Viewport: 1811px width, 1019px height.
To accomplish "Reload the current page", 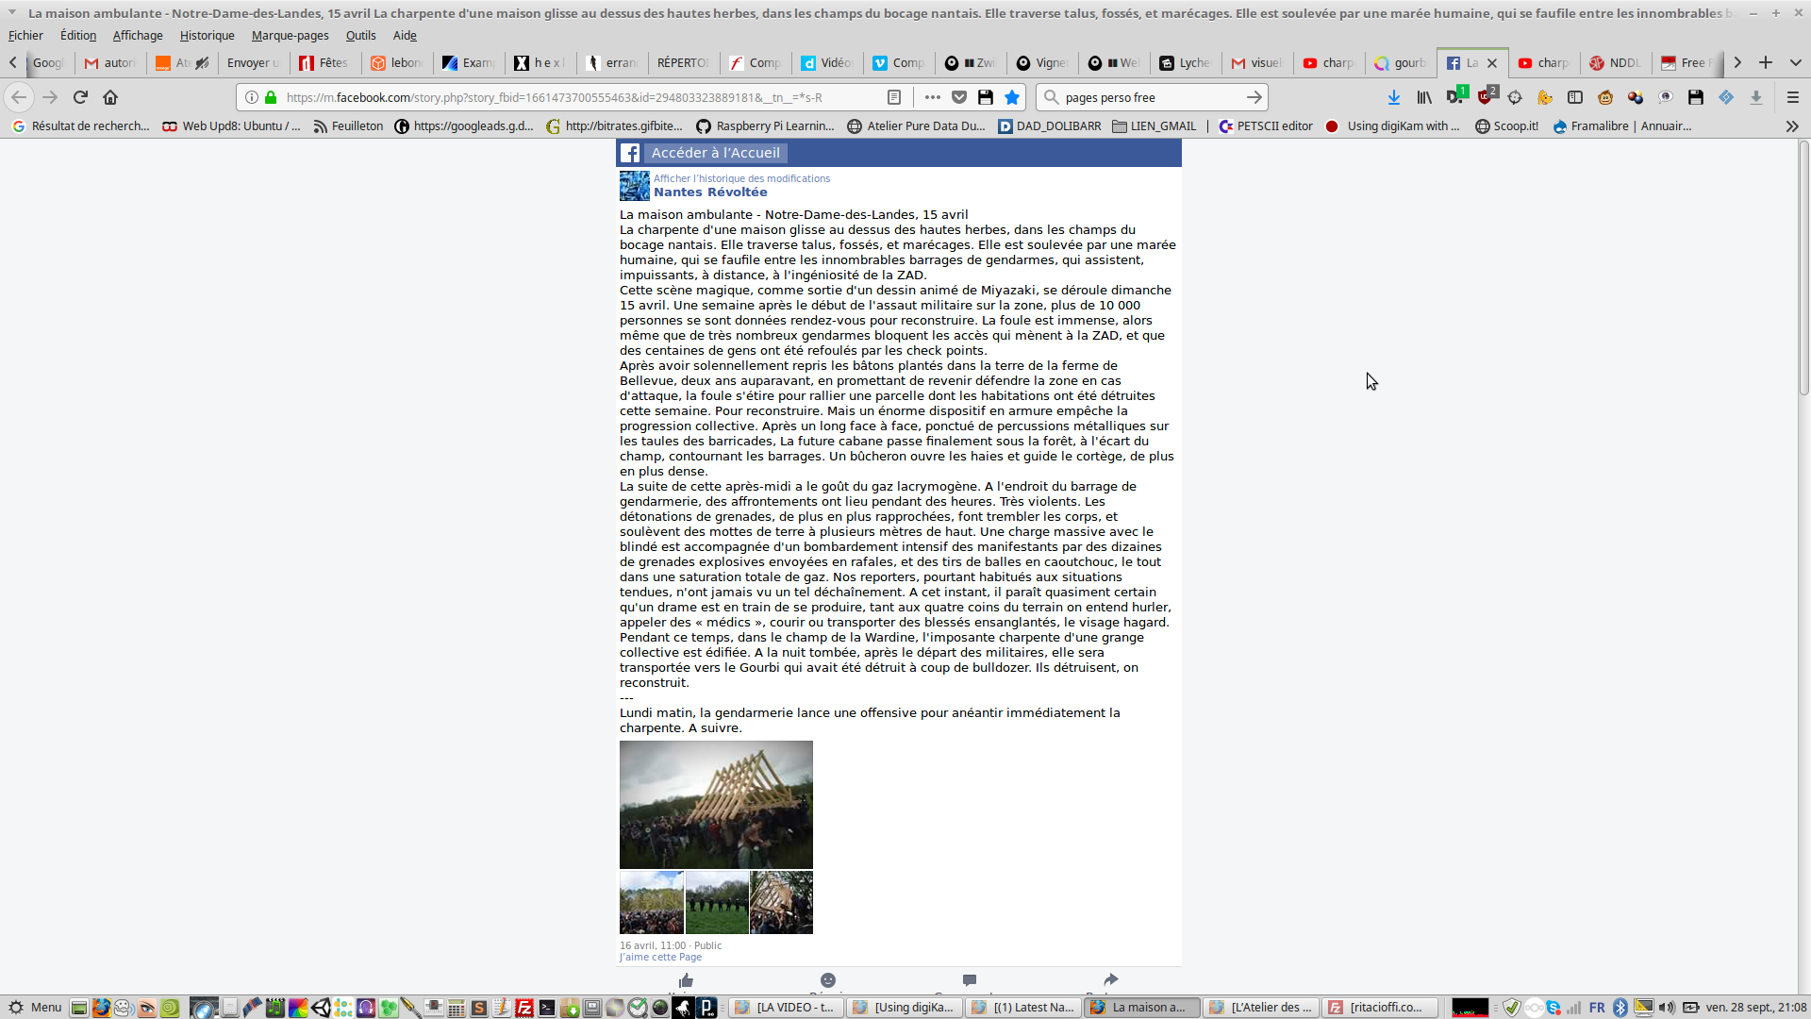I will 80,97.
